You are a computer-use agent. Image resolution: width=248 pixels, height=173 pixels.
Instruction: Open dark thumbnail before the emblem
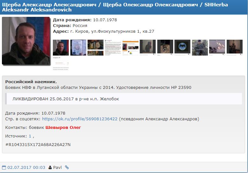coord(165,48)
